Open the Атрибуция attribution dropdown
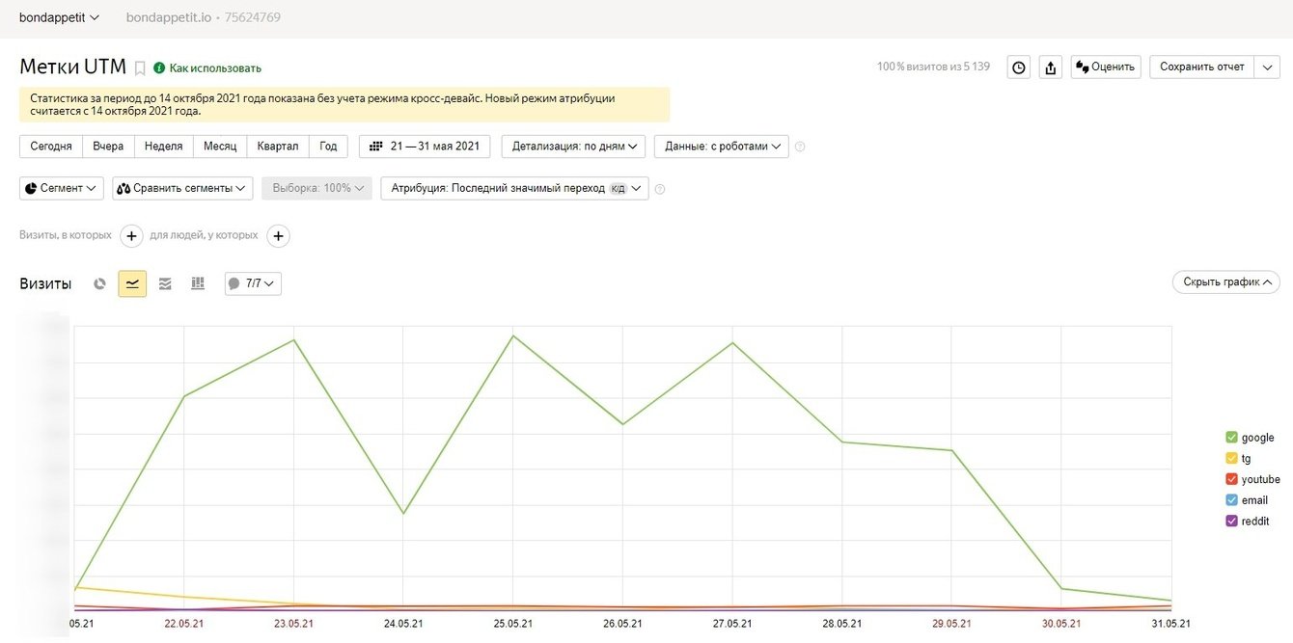Image resolution: width=1293 pixels, height=643 pixels. [515, 189]
